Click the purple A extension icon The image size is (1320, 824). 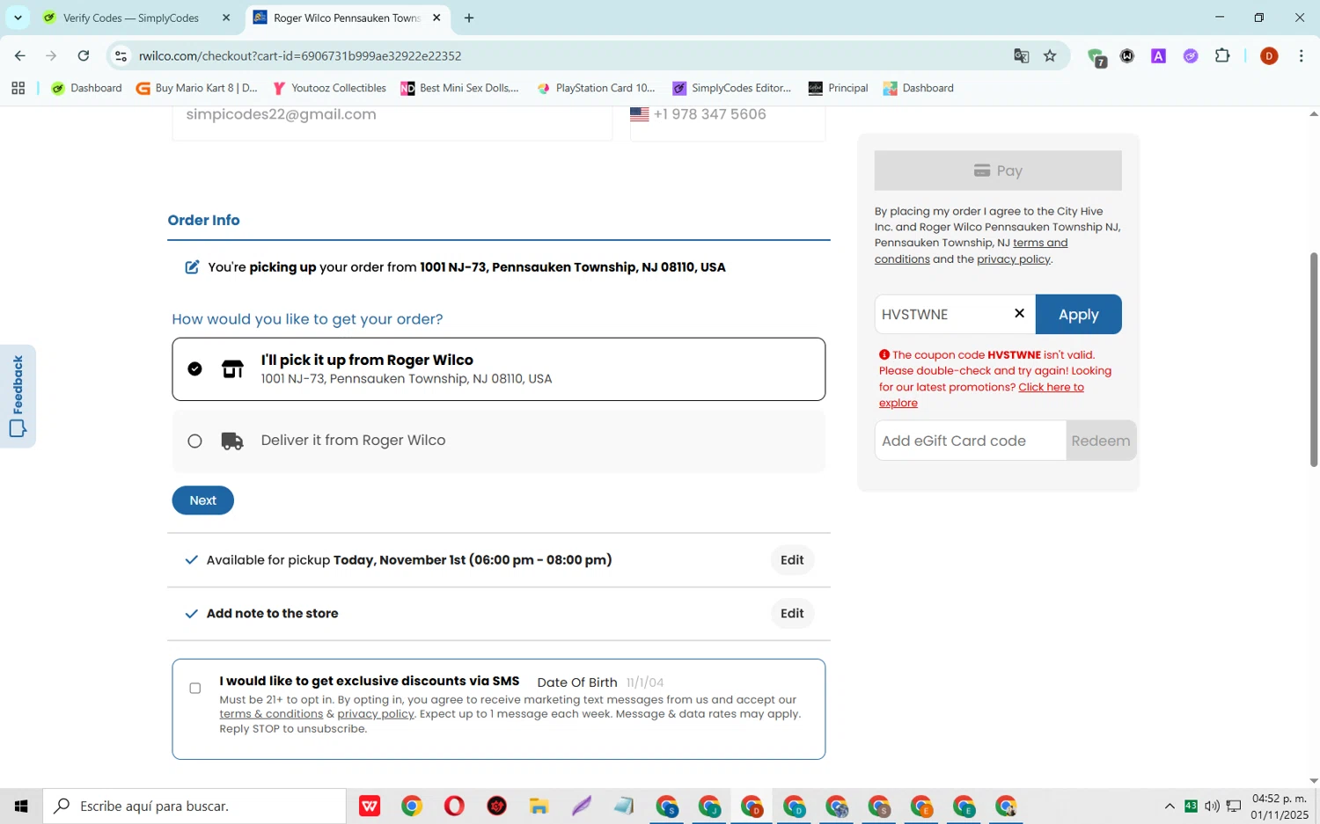click(1158, 55)
